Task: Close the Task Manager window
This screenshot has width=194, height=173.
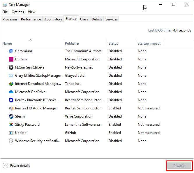Action: [x=187, y=5]
